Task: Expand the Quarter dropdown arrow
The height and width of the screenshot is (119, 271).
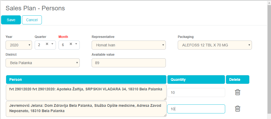Action: coord(52,44)
